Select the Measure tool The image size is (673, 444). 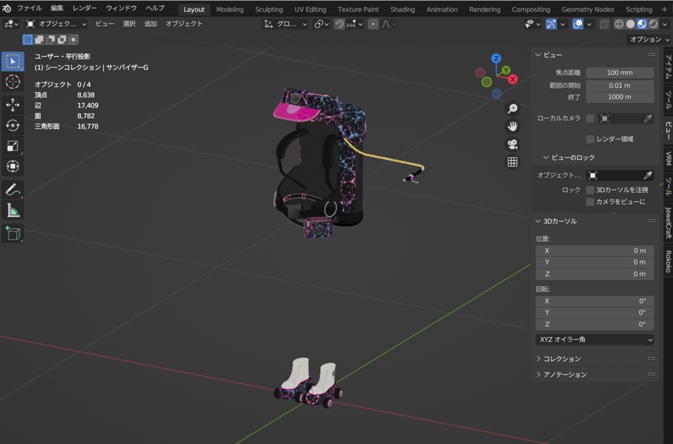pyautogui.click(x=12, y=210)
